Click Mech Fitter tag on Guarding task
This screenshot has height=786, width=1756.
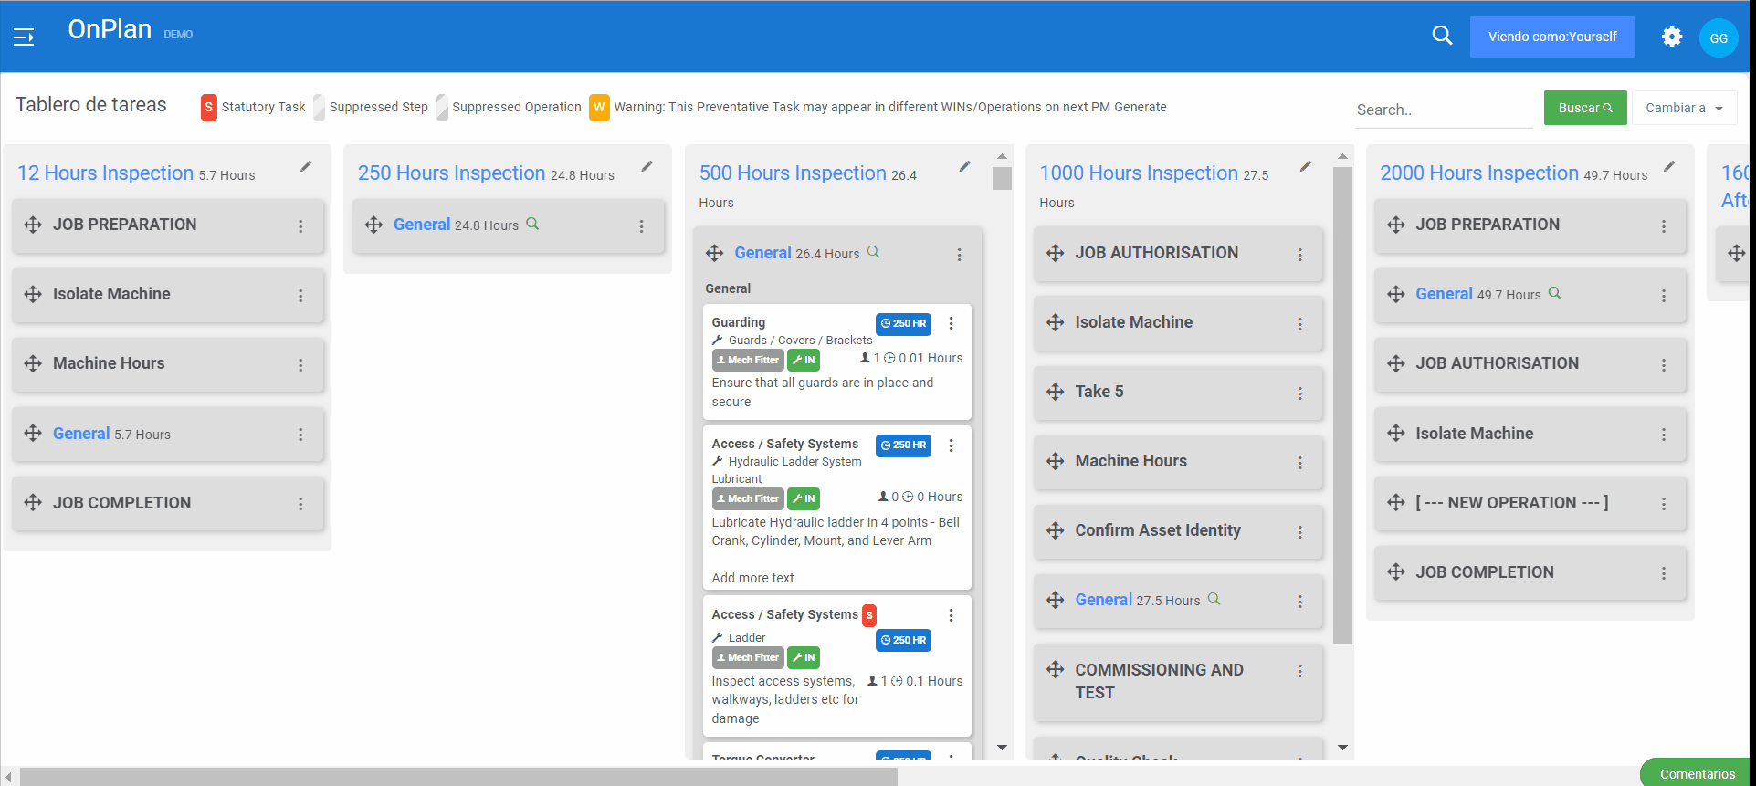click(748, 360)
